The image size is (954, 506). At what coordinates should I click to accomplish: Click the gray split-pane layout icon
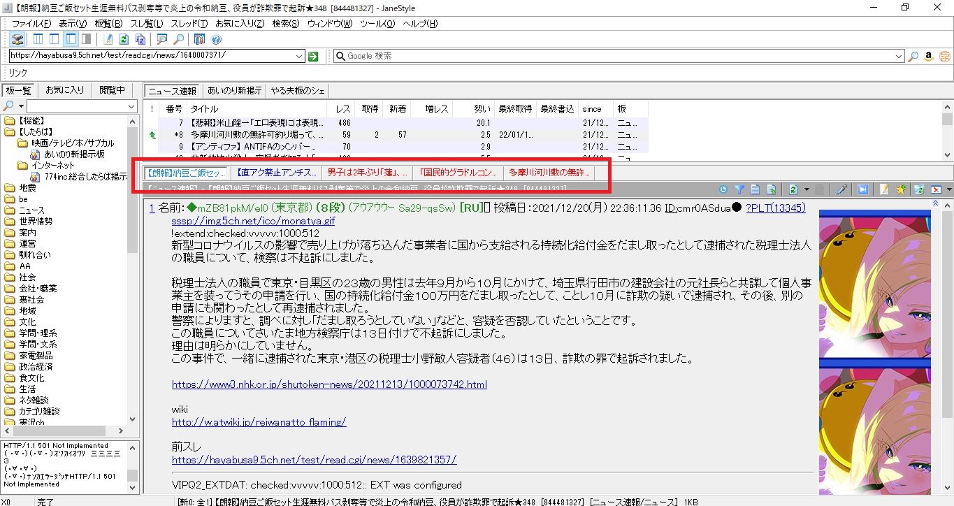[86, 39]
